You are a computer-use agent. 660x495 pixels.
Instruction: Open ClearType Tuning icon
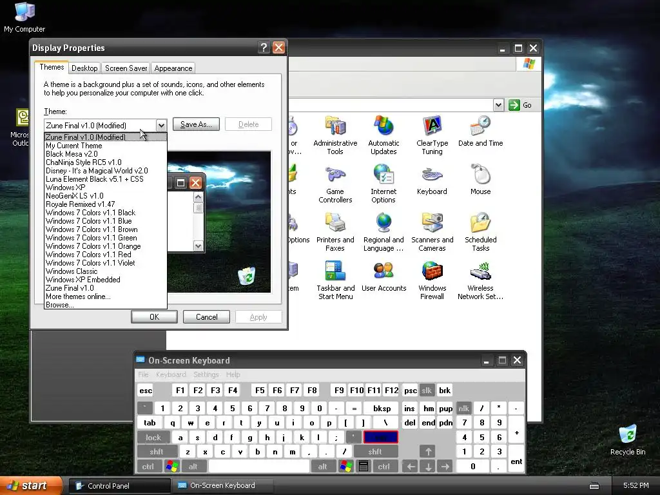(432, 135)
